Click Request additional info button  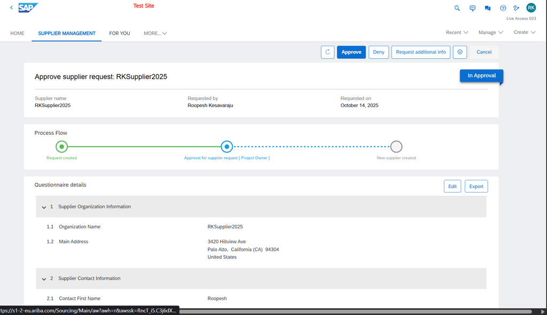pos(421,52)
